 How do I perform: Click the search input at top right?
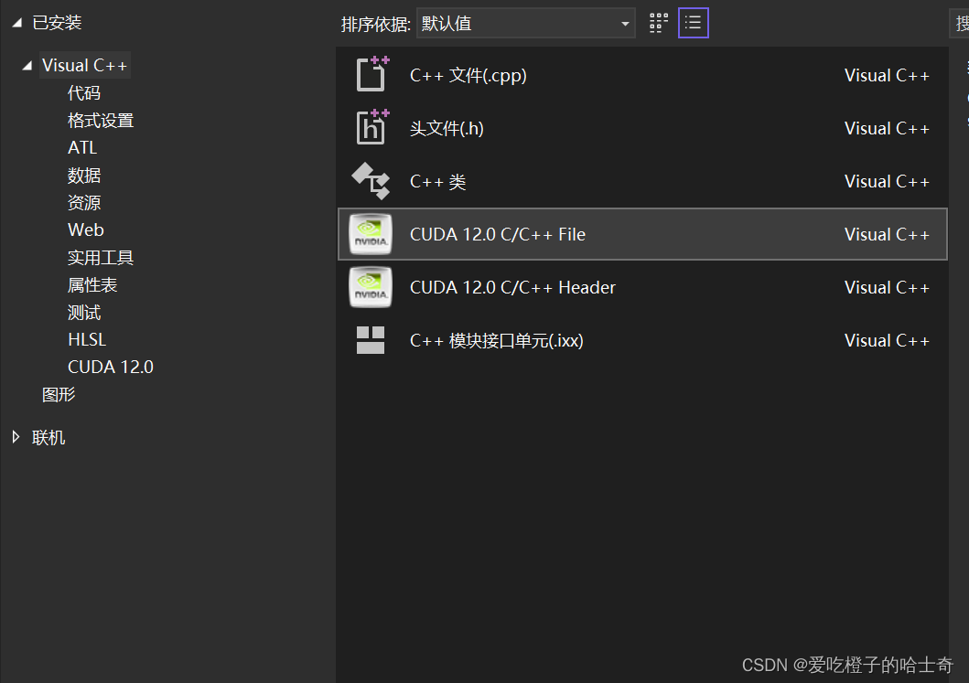click(961, 22)
